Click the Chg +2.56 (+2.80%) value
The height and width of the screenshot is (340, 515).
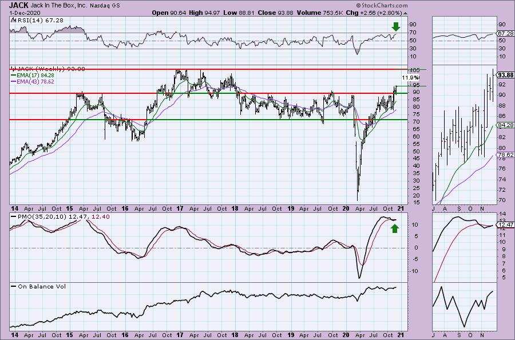click(374, 13)
